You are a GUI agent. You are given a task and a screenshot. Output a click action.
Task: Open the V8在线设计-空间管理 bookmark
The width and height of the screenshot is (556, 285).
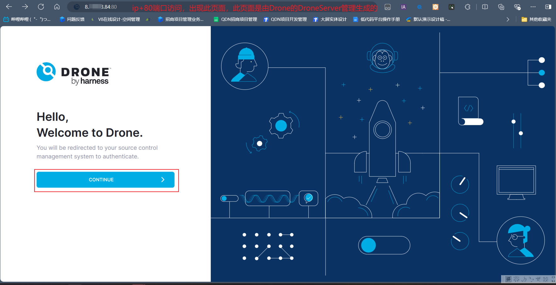[115, 19]
